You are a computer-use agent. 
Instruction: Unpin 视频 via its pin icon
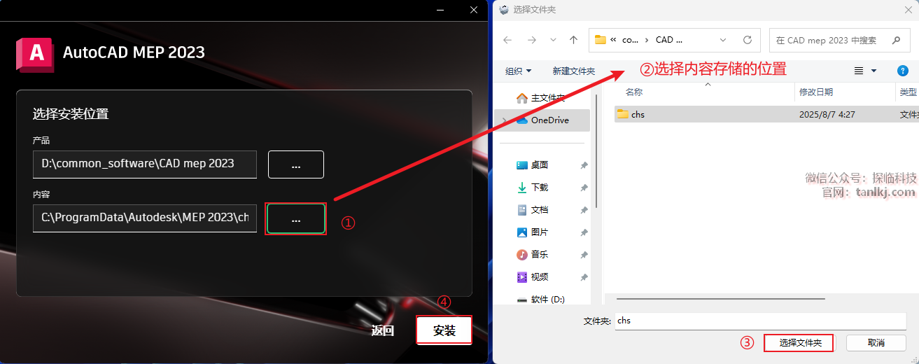point(584,277)
